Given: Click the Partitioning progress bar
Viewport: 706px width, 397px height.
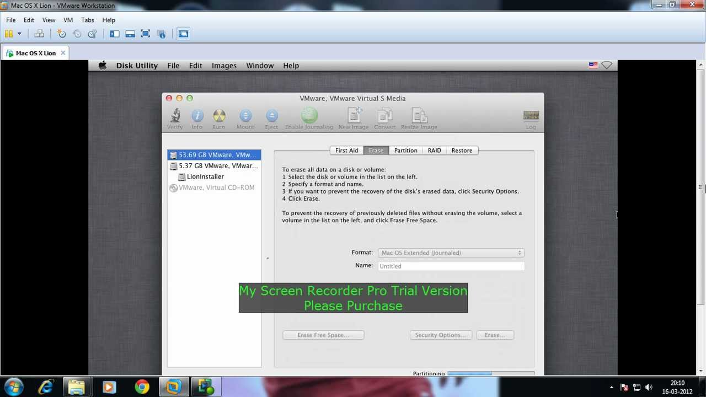Looking at the screenshot, I should [x=491, y=373].
